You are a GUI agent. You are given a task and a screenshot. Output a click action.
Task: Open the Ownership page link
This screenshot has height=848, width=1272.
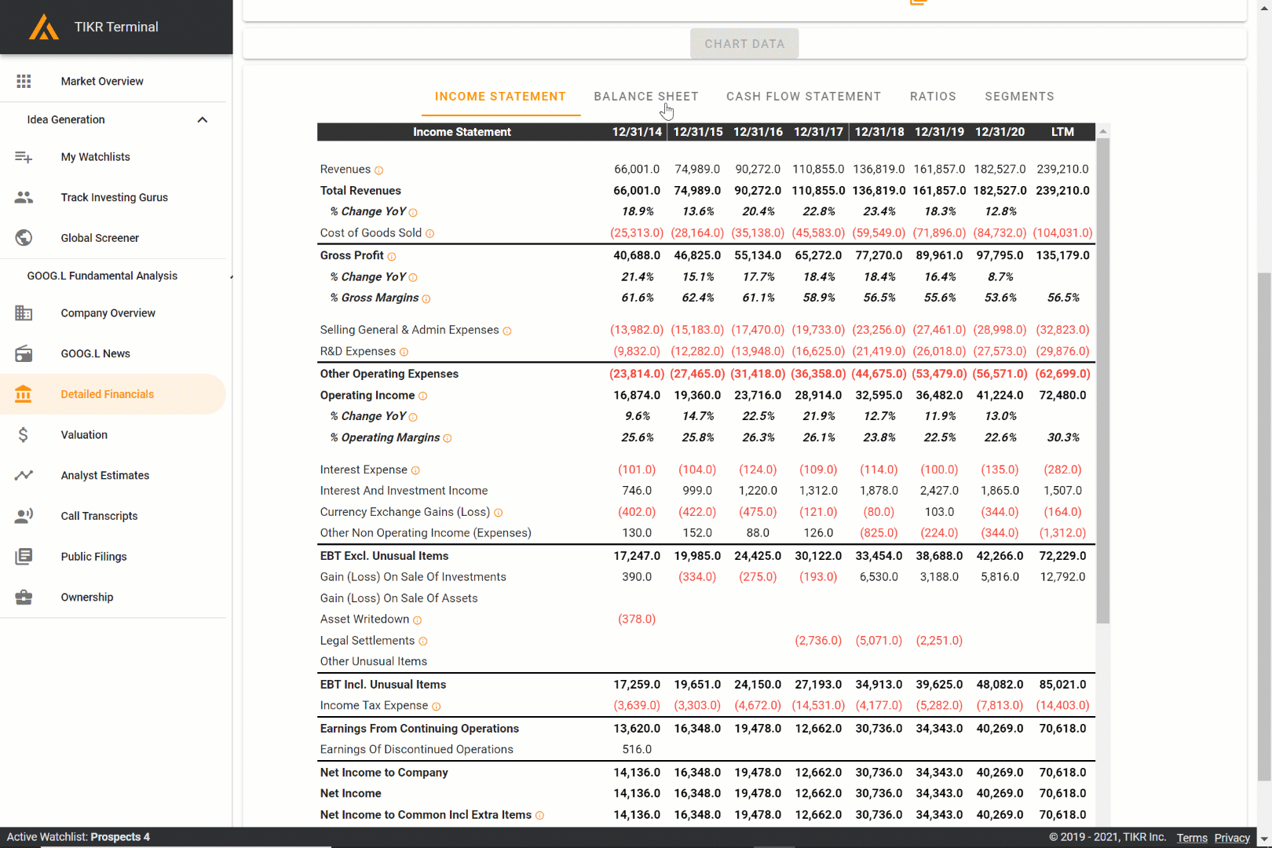click(87, 597)
